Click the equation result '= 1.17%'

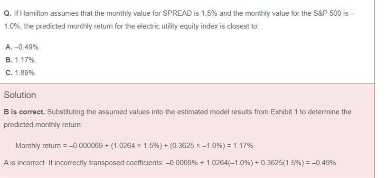[240, 146]
